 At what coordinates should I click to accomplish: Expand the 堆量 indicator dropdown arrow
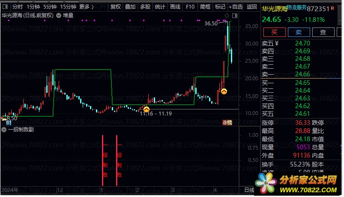pyautogui.click(x=59, y=15)
